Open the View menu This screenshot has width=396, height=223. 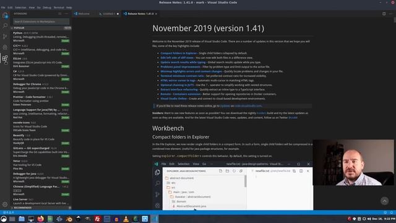[x=32, y=7]
